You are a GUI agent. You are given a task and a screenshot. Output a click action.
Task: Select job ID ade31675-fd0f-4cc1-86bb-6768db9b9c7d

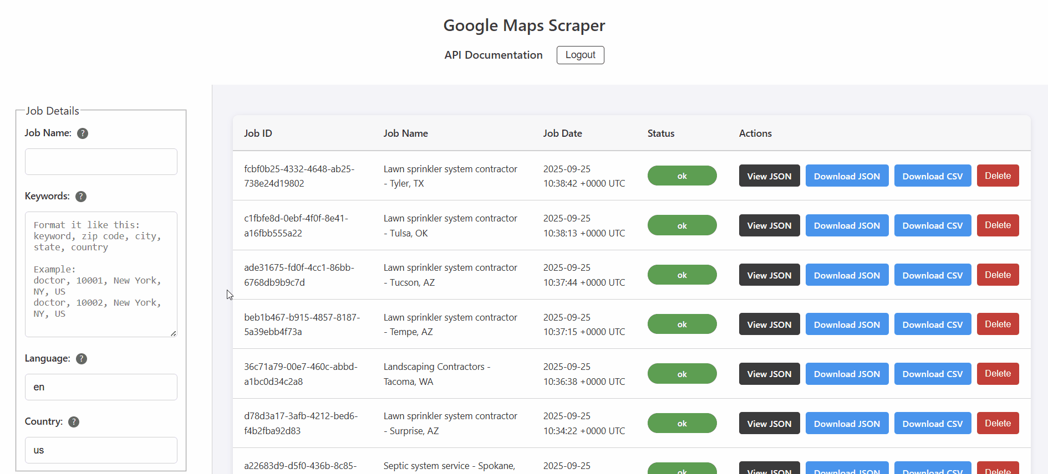(299, 275)
